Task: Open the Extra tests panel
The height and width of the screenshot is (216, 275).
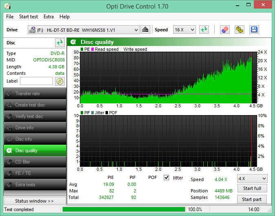Action: (x=35, y=185)
